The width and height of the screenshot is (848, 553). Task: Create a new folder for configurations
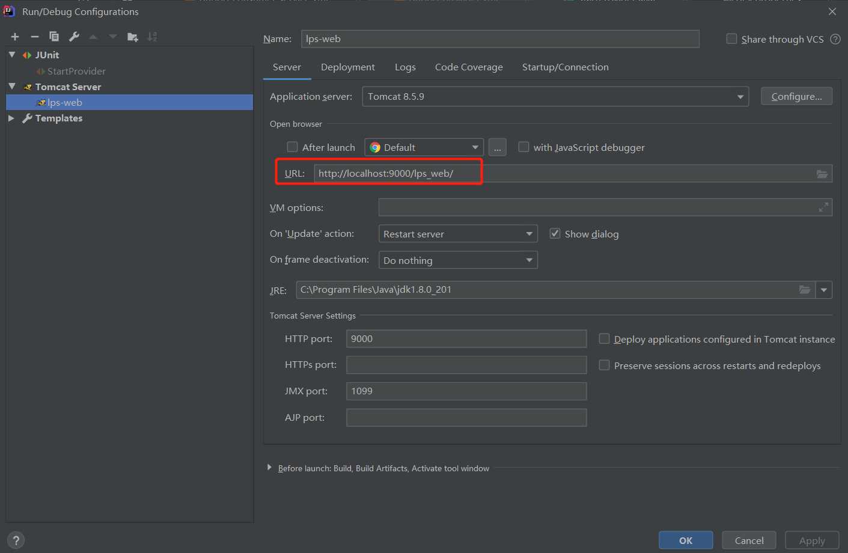(133, 37)
